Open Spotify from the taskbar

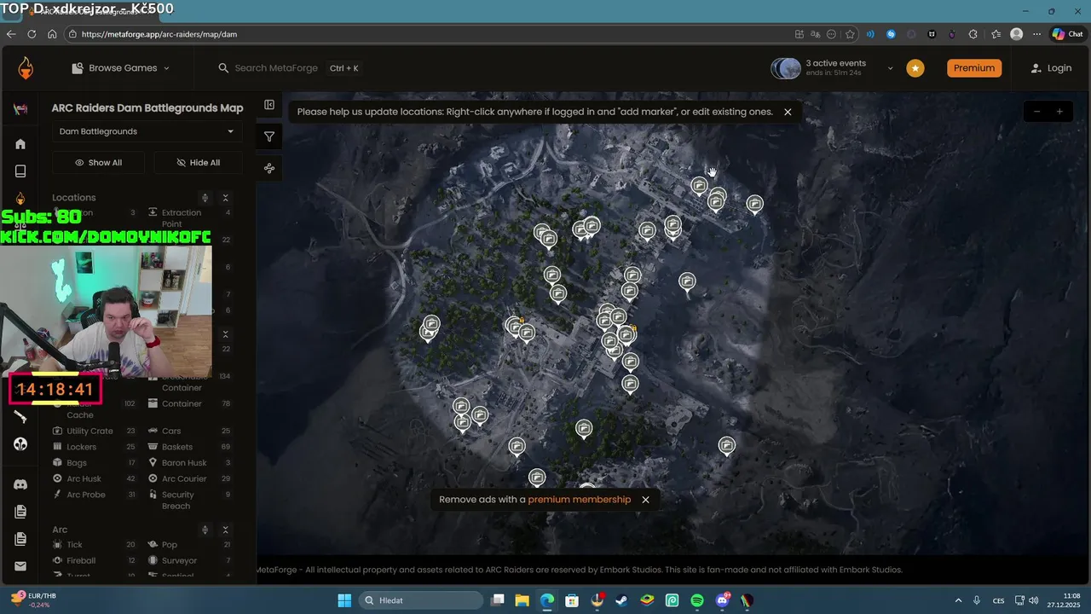697,600
